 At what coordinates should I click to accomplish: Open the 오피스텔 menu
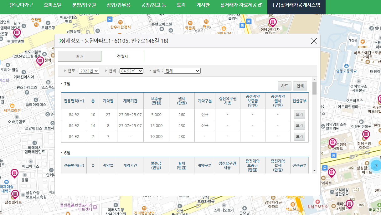53,5
